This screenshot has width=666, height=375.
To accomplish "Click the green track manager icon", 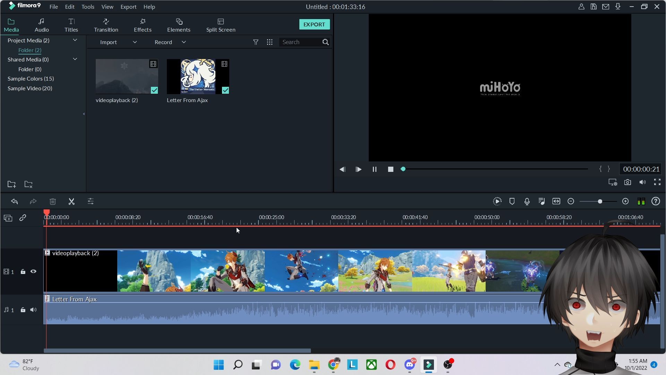I will tap(641, 201).
